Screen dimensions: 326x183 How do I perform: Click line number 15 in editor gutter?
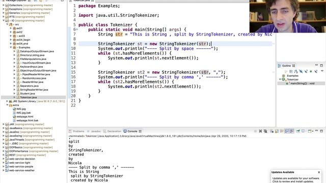73,72
